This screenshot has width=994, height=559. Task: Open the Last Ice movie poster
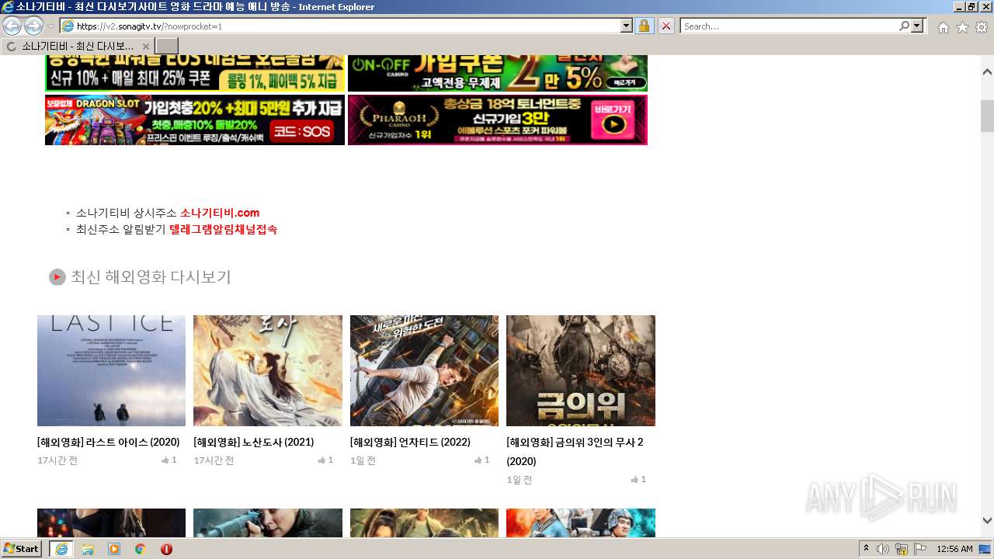(111, 370)
